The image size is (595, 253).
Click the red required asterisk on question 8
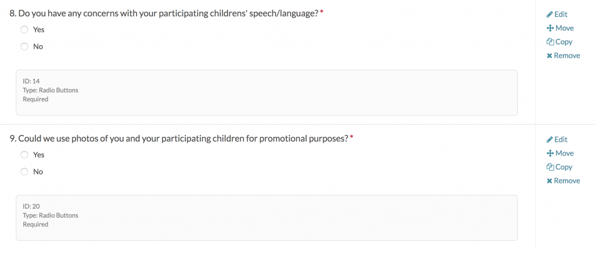(322, 12)
